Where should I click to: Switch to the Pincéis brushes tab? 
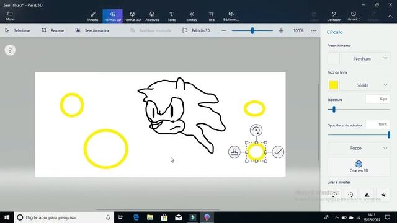(92, 16)
